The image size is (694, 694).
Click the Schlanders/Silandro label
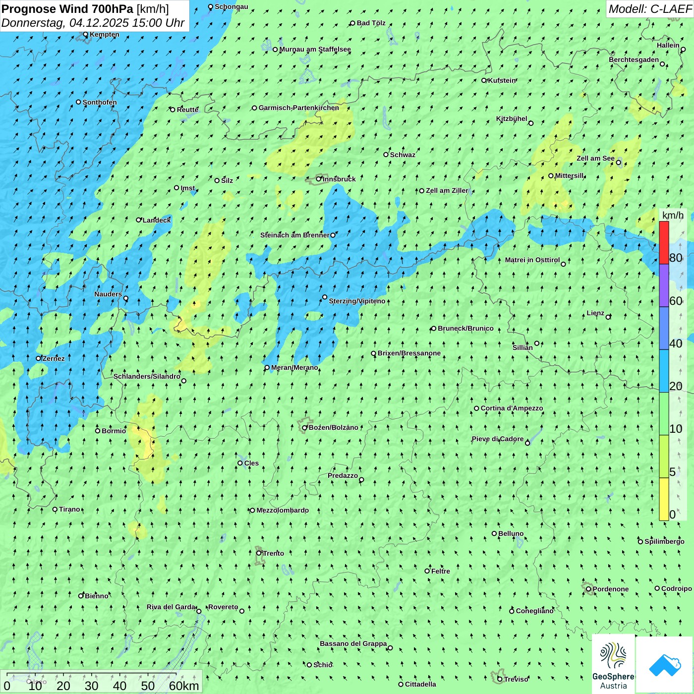[147, 376]
